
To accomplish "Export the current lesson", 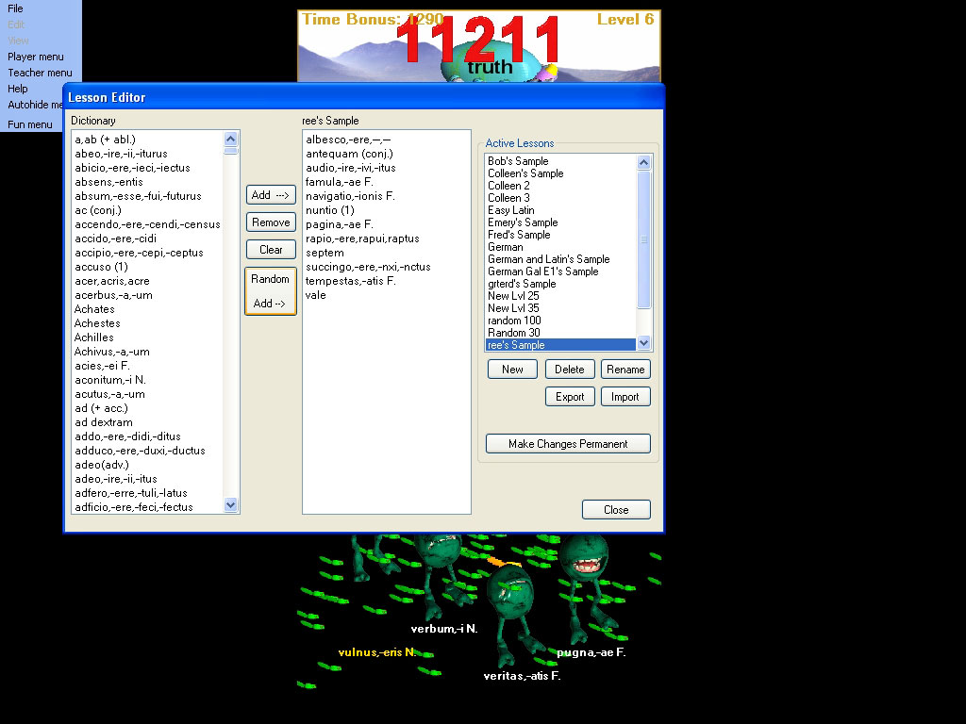I will [570, 397].
